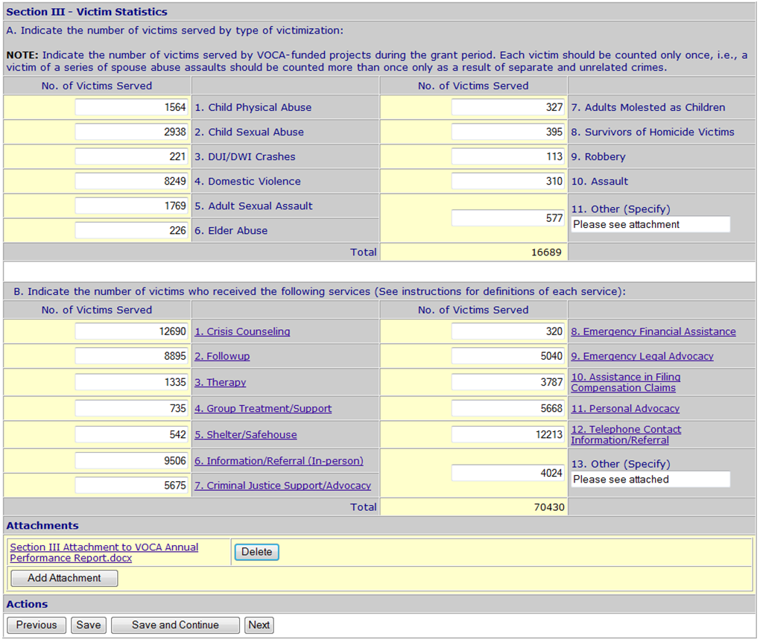
Task: Edit Emergency Legal Advocacy number field
Action: [x=508, y=356]
